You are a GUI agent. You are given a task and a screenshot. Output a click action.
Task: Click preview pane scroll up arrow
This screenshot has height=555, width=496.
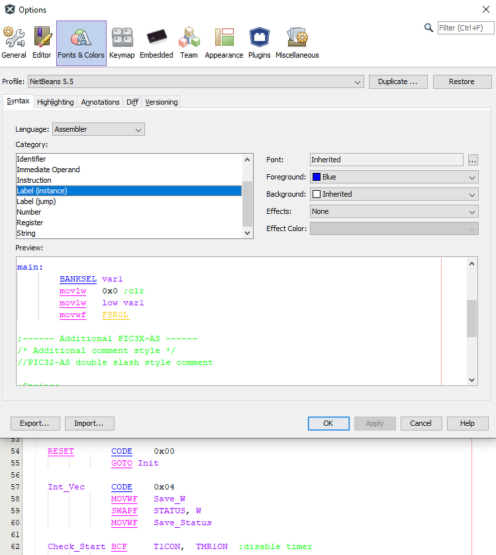[471, 264]
